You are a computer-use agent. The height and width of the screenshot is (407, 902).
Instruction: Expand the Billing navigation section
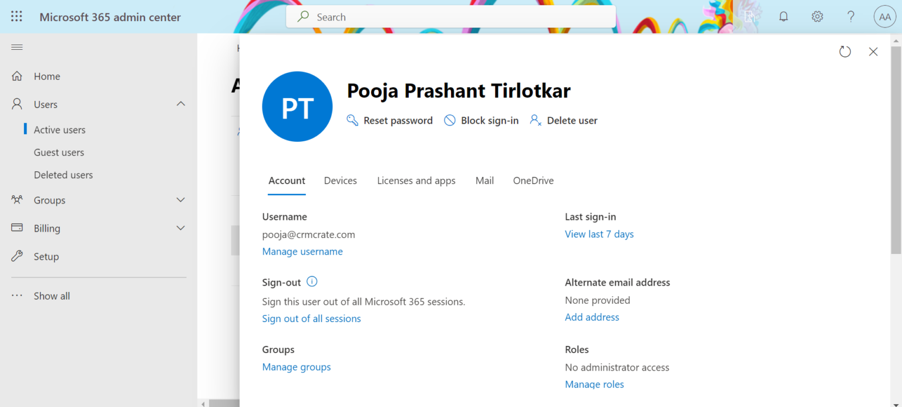(181, 228)
